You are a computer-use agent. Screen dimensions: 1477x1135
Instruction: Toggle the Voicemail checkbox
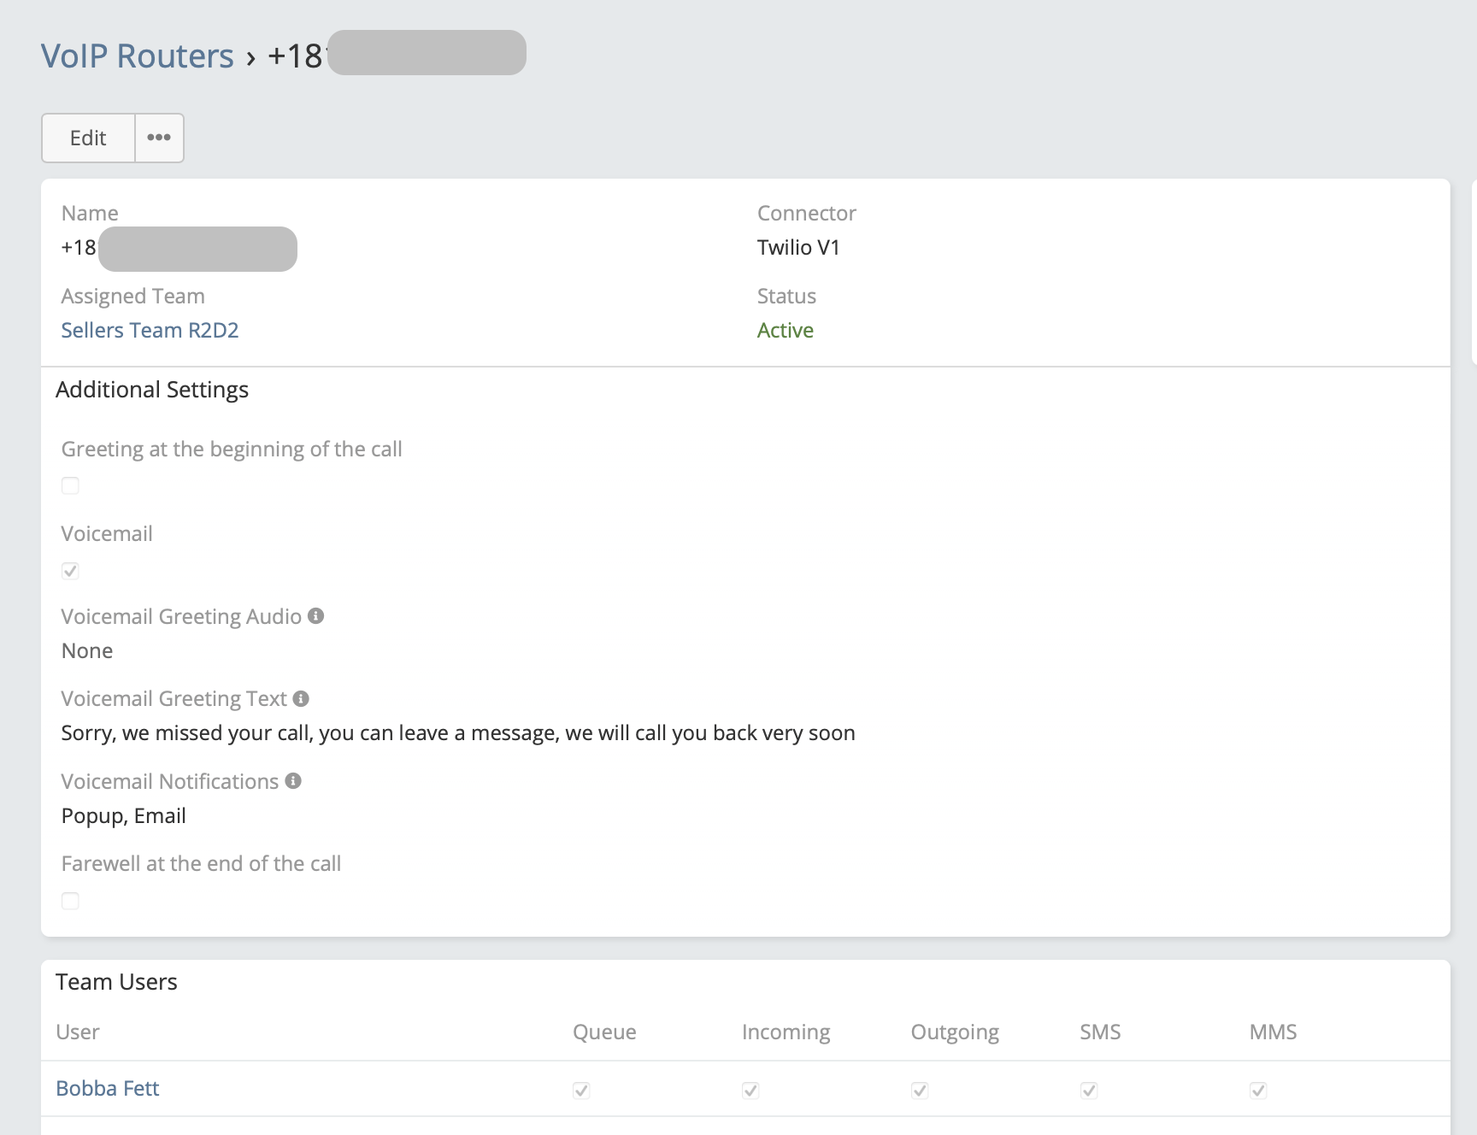70,571
